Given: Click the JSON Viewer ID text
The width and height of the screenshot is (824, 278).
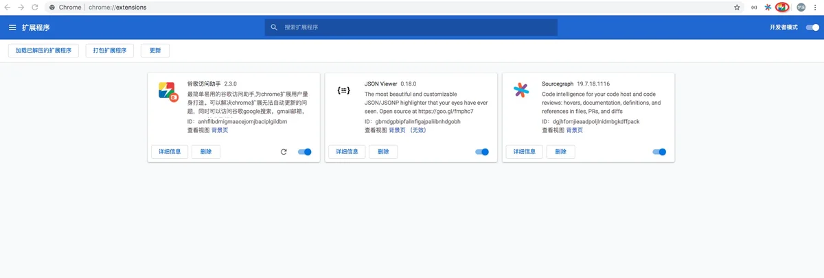Looking at the screenshot, I should [413, 121].
